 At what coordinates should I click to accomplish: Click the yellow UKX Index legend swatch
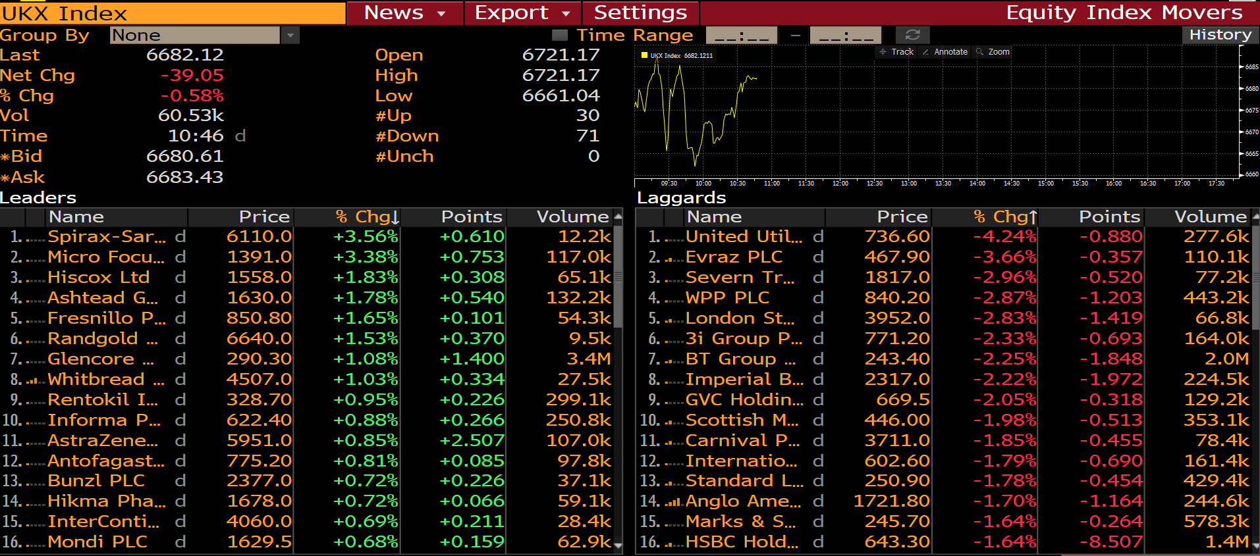(x=644, y=55)
